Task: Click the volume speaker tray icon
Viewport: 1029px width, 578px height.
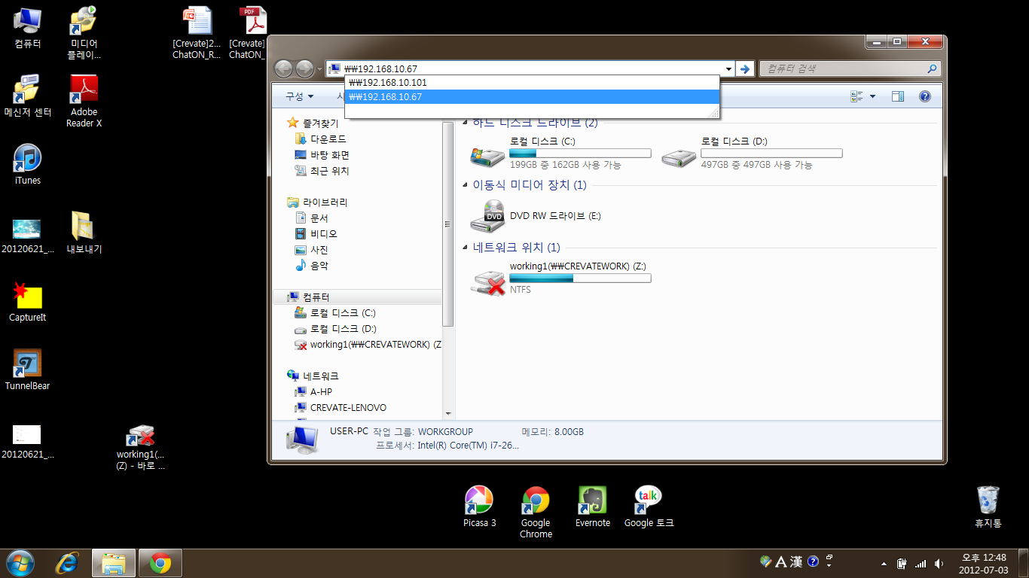Action: click(x=939, y=564)
